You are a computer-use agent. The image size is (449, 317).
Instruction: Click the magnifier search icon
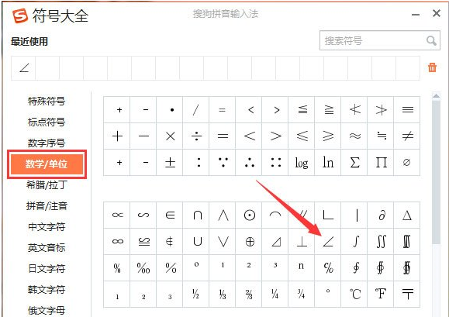tap(431, 40)
